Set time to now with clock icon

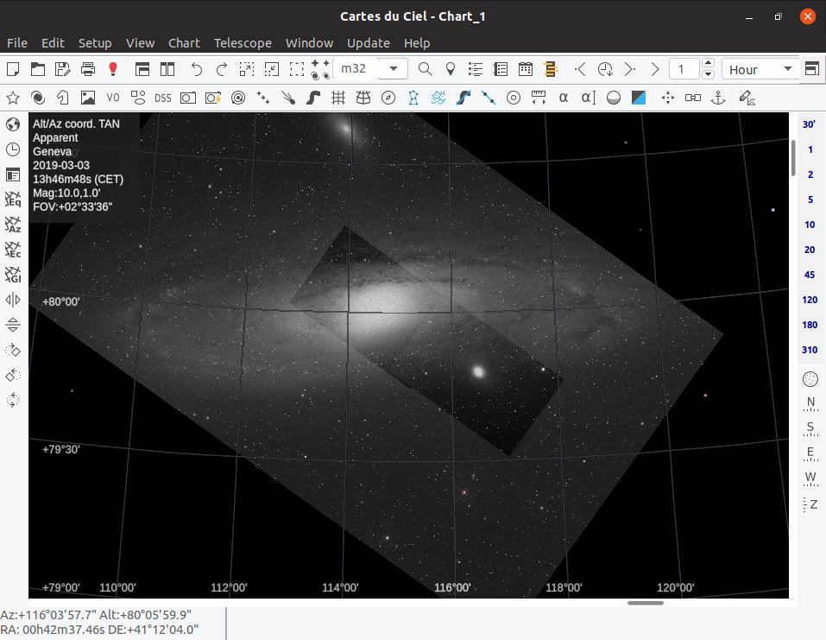[x=605, y=69]
